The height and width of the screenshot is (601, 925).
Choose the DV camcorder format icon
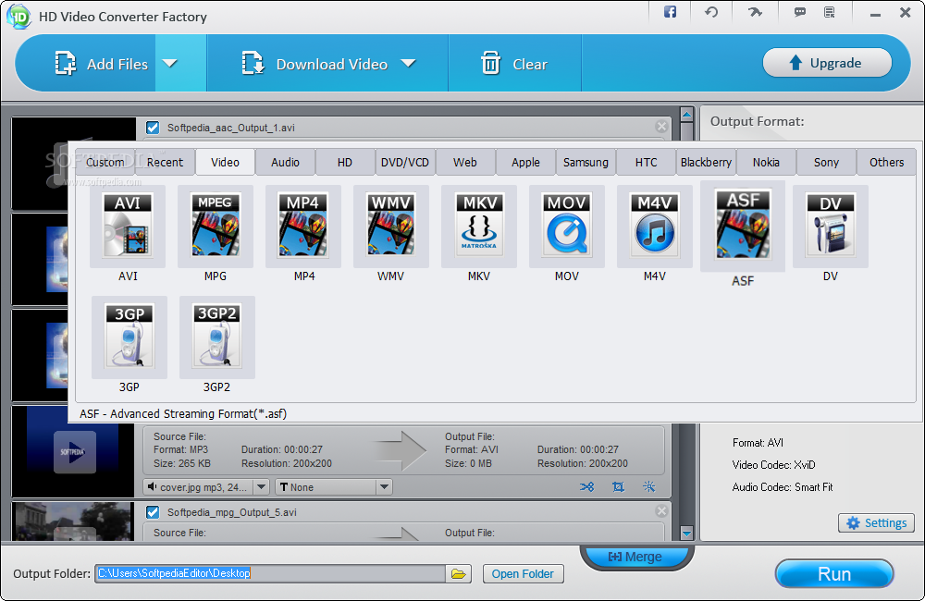pyautogui.click(x=831, y=227)
